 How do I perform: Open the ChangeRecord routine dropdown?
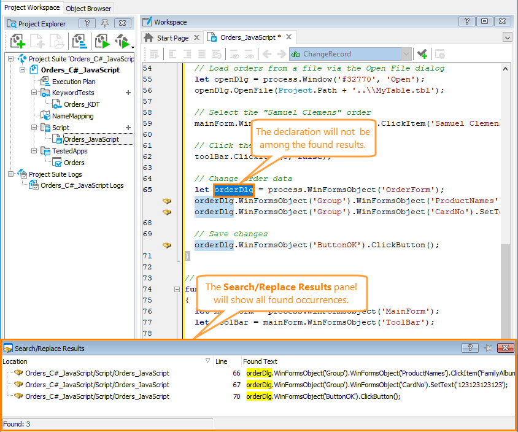click(406, 54)
